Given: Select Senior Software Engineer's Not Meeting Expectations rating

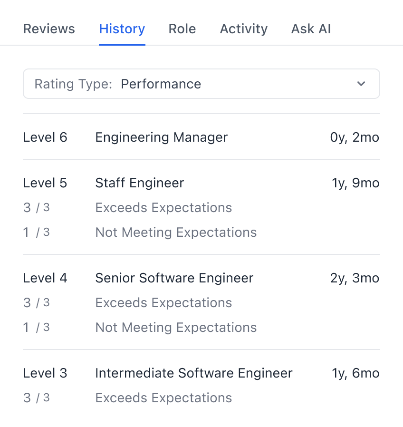Looking at the screenshot, I should coord(176,328).
